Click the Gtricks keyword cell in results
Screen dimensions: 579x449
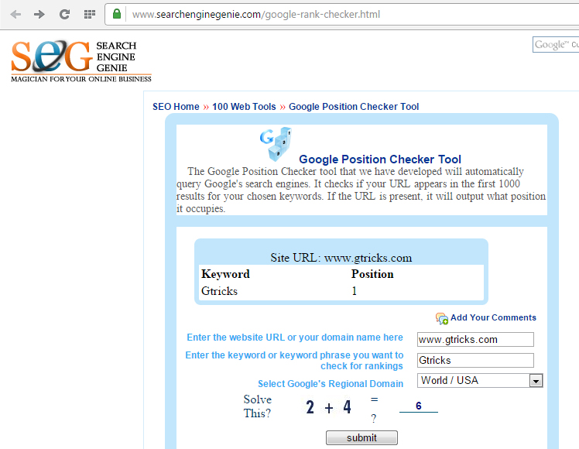point(219,291)
